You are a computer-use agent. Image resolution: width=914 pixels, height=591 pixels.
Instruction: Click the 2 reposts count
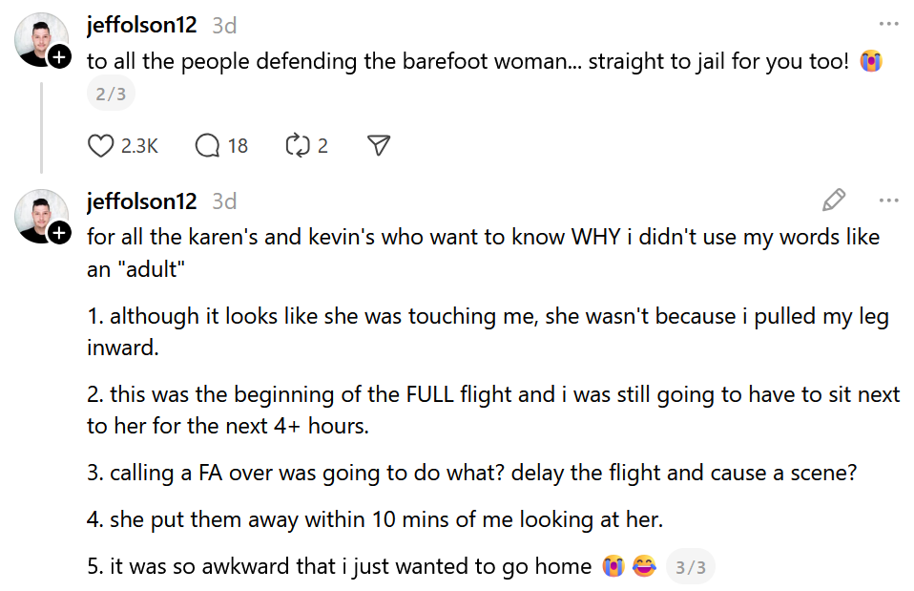coord(322,145)
